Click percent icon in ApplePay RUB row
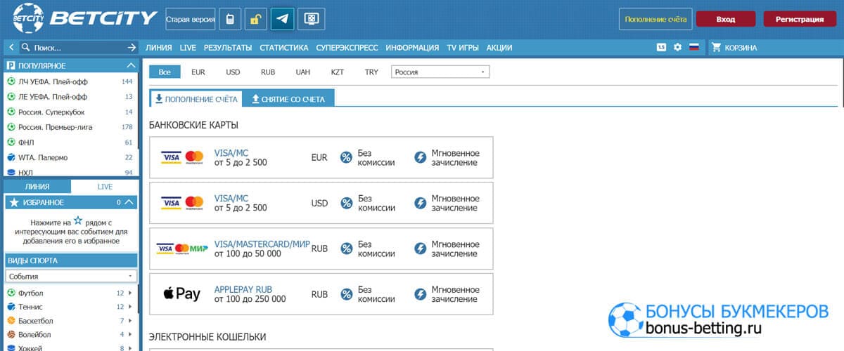The height and width of the screenshot is (351, 844). coord(346,294)
